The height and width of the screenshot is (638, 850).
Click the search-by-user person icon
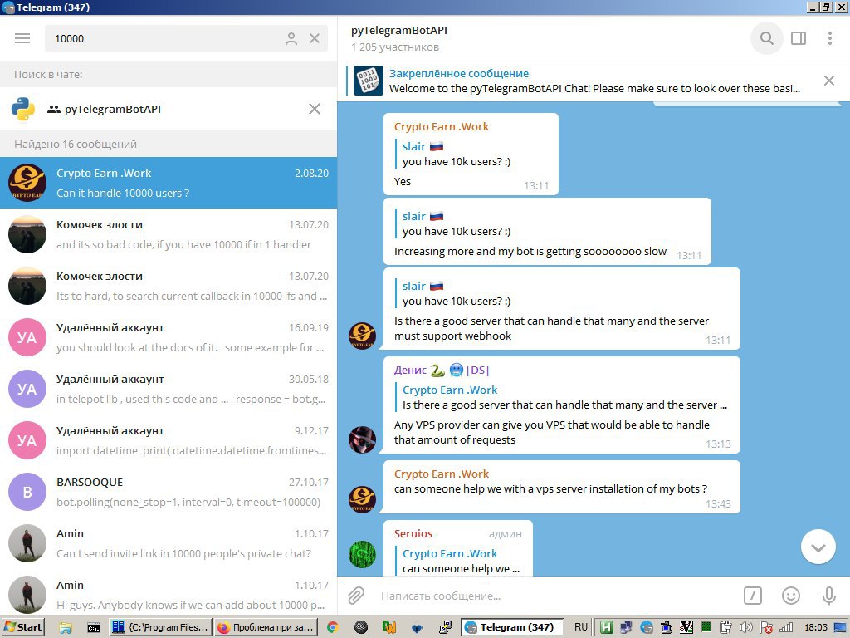(x=291, y=38)
